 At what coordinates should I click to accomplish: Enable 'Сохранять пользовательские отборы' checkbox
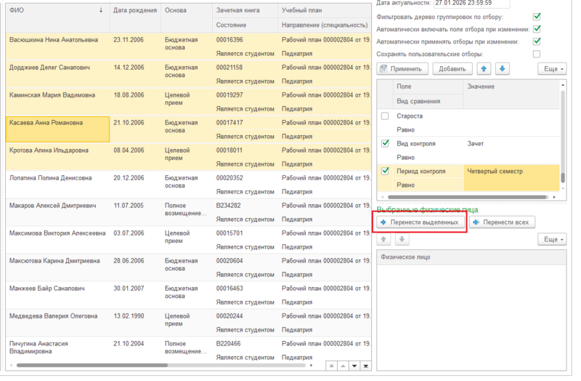pyautogui.click(x=537, y=54)
